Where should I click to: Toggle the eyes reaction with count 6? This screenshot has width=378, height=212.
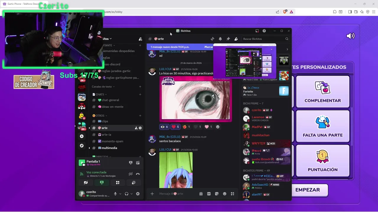[164, 127]
